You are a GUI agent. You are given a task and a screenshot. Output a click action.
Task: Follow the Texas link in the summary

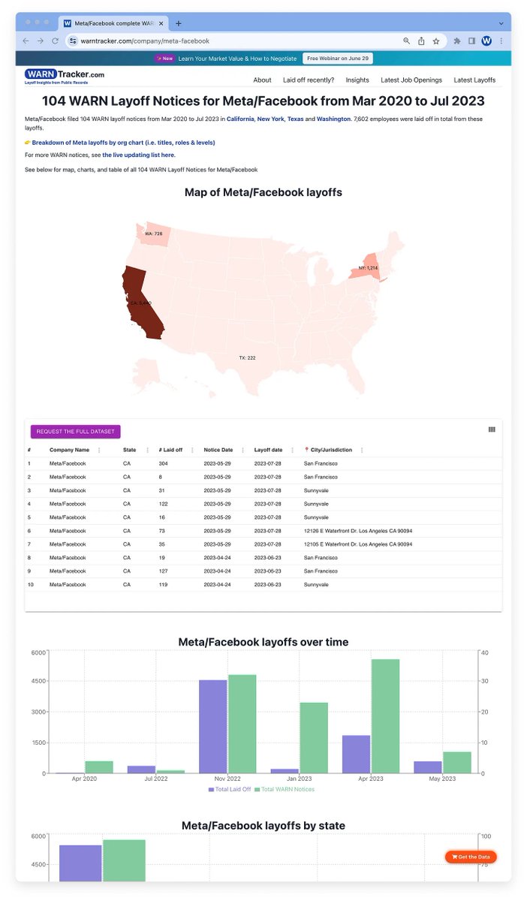pos(295,119)
